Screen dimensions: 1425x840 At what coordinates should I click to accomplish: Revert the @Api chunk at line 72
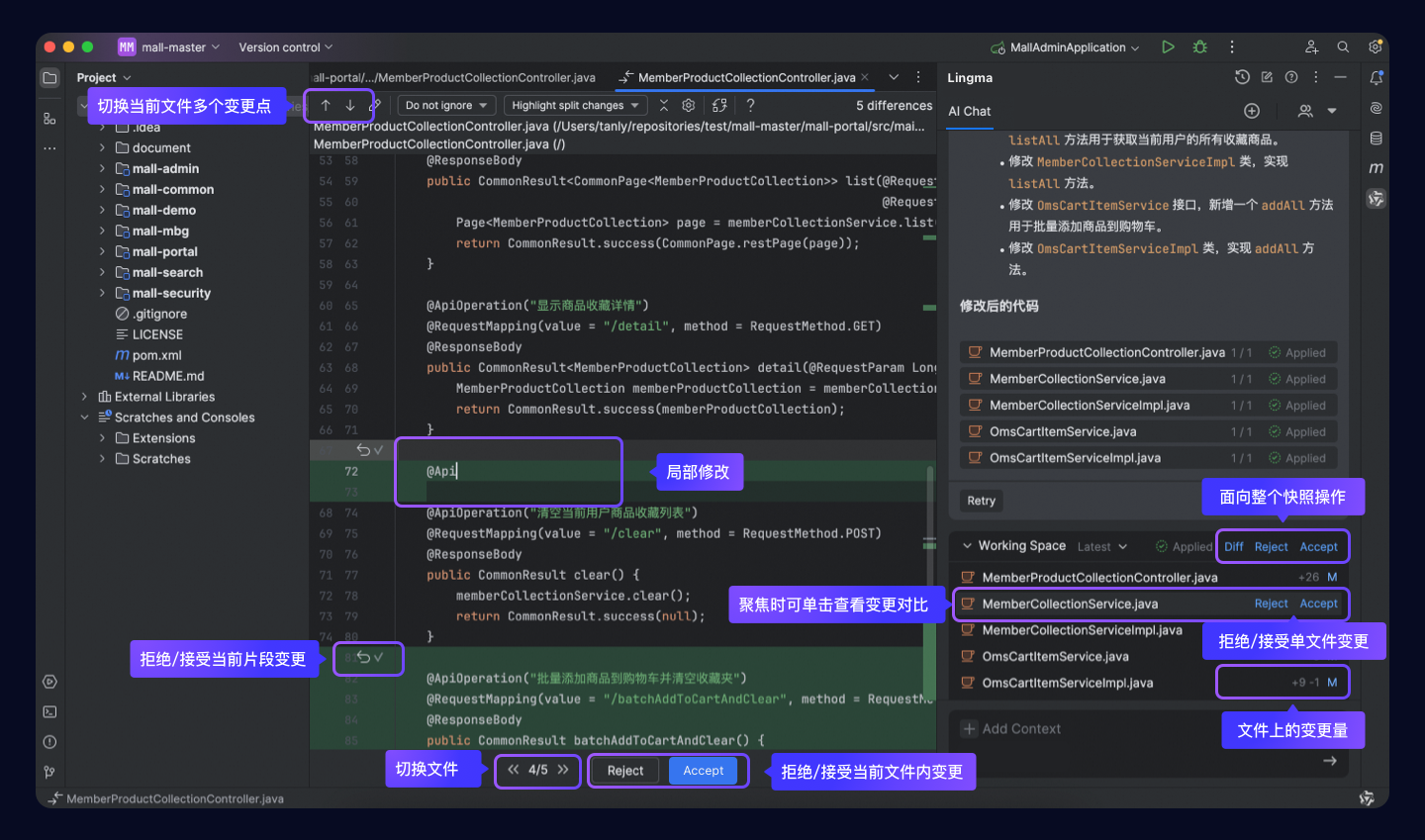pos(363,450)
